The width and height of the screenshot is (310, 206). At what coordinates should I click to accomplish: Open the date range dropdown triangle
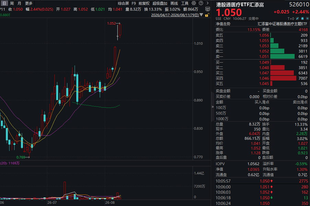coord(201,15)
